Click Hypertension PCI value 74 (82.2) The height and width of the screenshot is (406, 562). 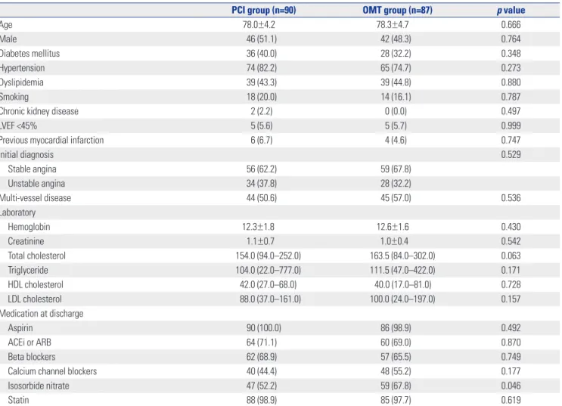[x=261, y=68]
